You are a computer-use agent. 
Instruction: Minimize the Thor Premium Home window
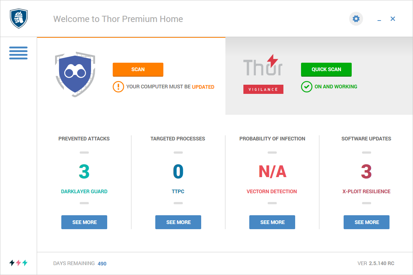[379, 19]
